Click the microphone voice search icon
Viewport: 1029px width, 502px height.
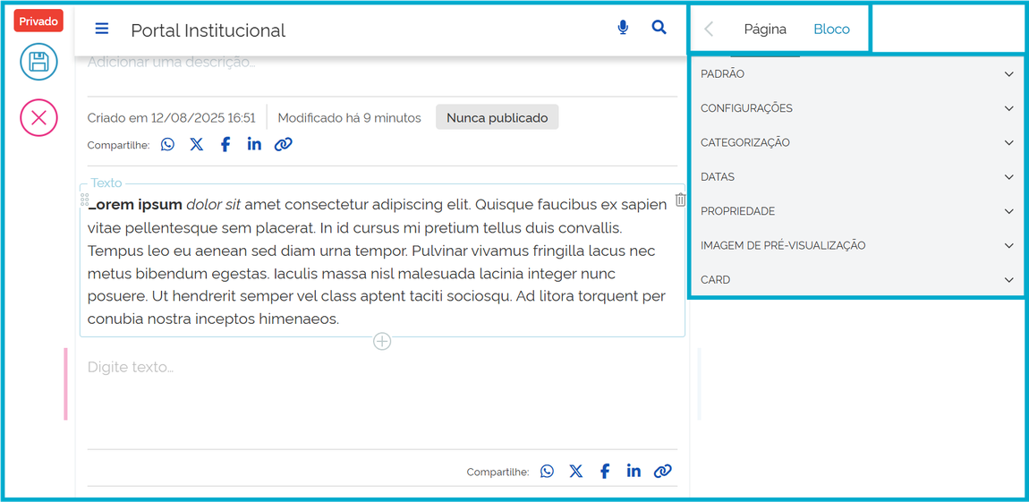coord(623,28)
